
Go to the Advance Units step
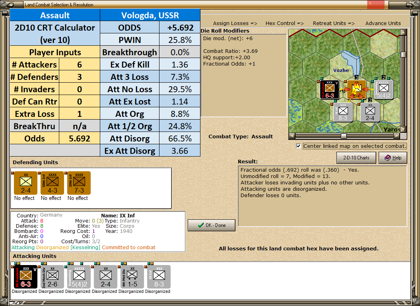(383, 23)
